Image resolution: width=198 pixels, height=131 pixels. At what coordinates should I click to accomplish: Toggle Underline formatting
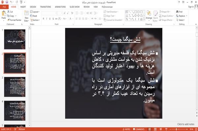click(50, 19)
